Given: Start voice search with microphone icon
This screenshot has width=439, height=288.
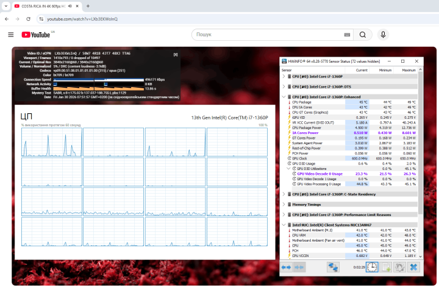Looking at the screenshot, I should pyautogui.click(x=383, y=35).
